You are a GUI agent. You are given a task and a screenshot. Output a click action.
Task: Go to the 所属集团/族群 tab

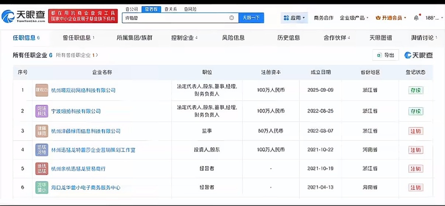[x=134, y=38]
